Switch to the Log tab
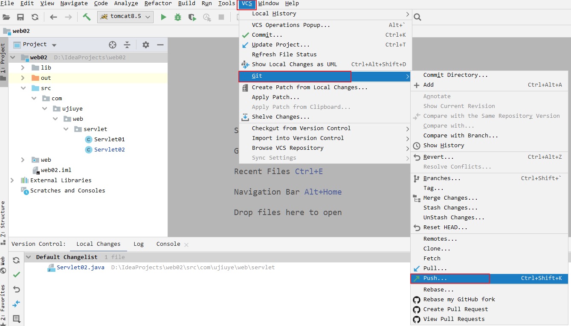 tap(139, 244)
